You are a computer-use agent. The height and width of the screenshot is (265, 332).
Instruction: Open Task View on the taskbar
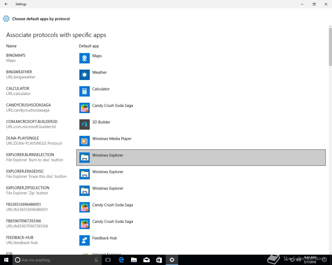click(x=108, y=260)
